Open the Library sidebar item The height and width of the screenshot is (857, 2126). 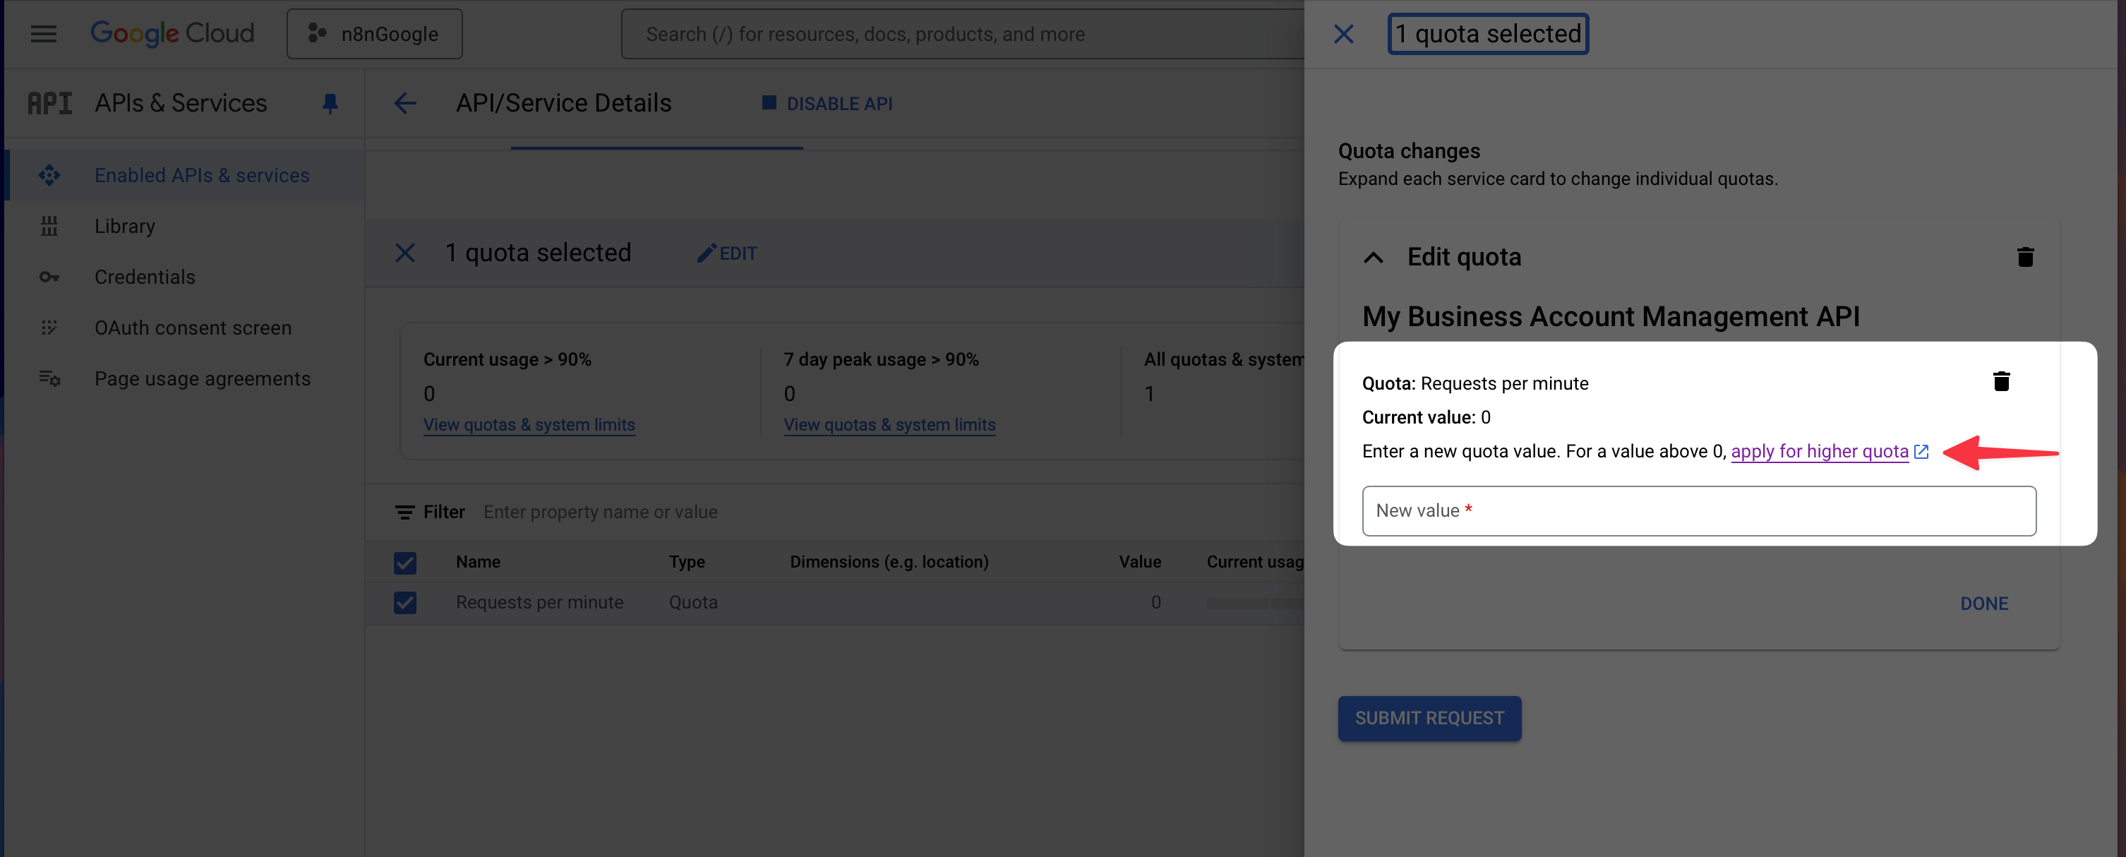[125, 226]
